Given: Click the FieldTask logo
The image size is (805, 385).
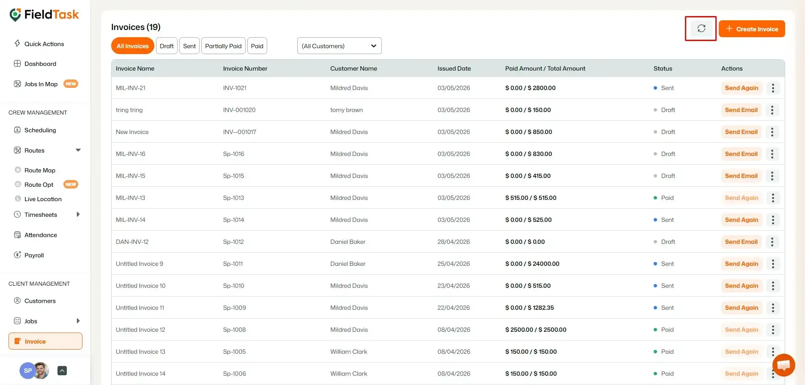Looking at the screenshot, I should 44,14.
